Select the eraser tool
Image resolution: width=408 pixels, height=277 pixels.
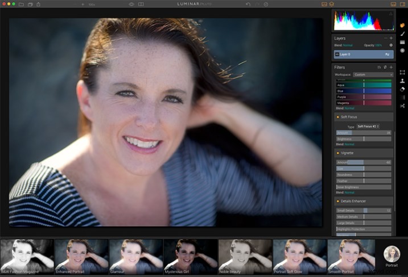pos(402,89)
